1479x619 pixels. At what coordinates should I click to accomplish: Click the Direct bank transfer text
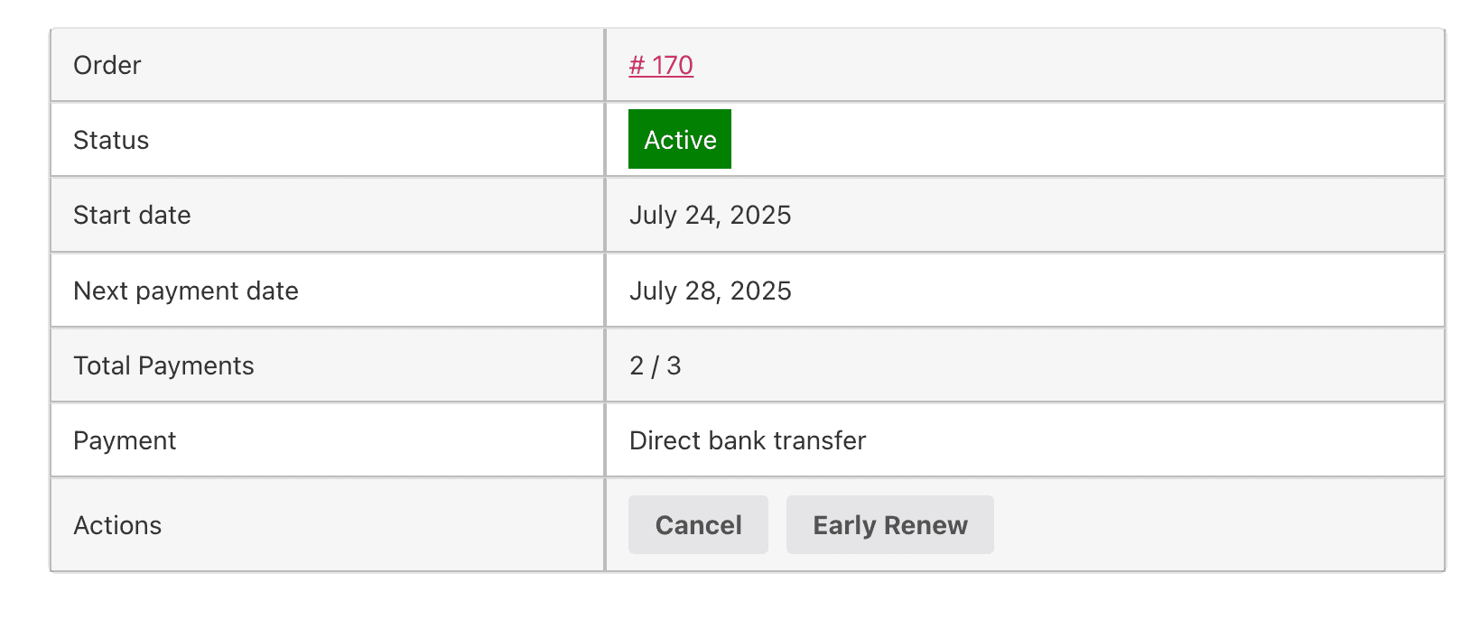[x=748, y=440]
